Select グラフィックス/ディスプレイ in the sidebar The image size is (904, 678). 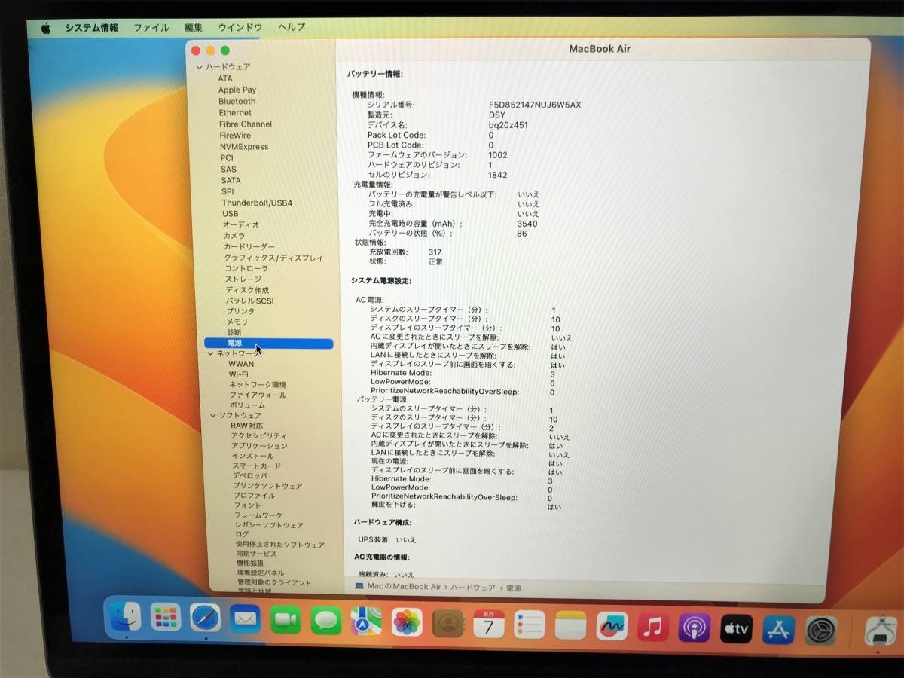point(273,258)
